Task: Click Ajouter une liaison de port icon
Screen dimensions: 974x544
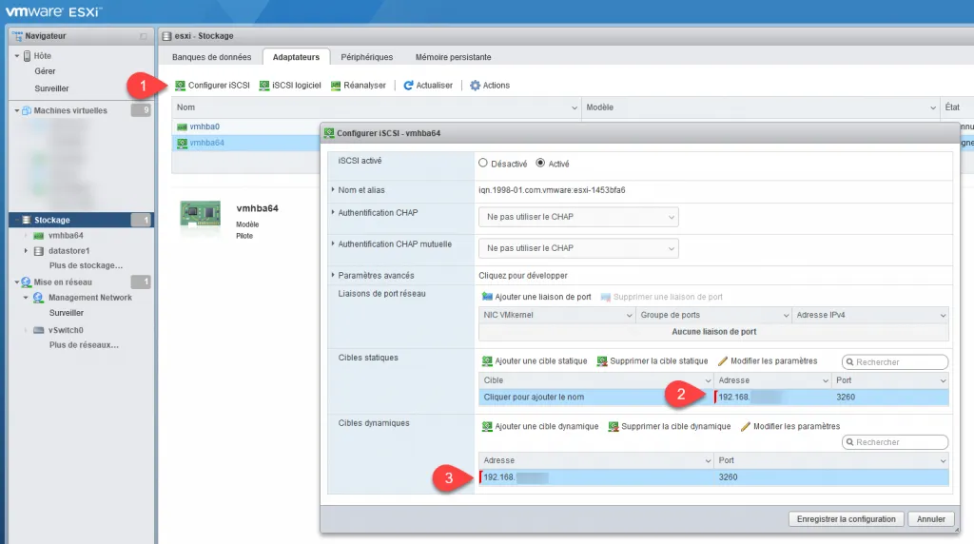Action: coord(488,297)
